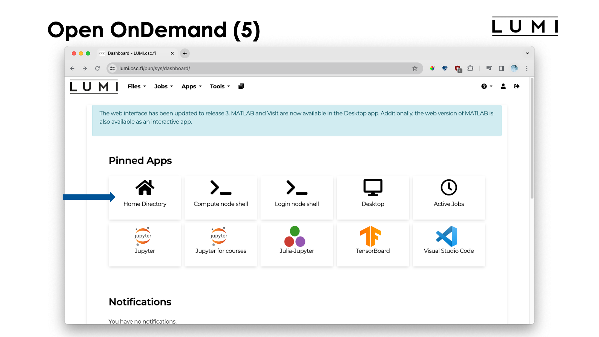The width and height of the screenshot is (599, 337).
Task: Start the Desktop app
Action: [373, 198]
